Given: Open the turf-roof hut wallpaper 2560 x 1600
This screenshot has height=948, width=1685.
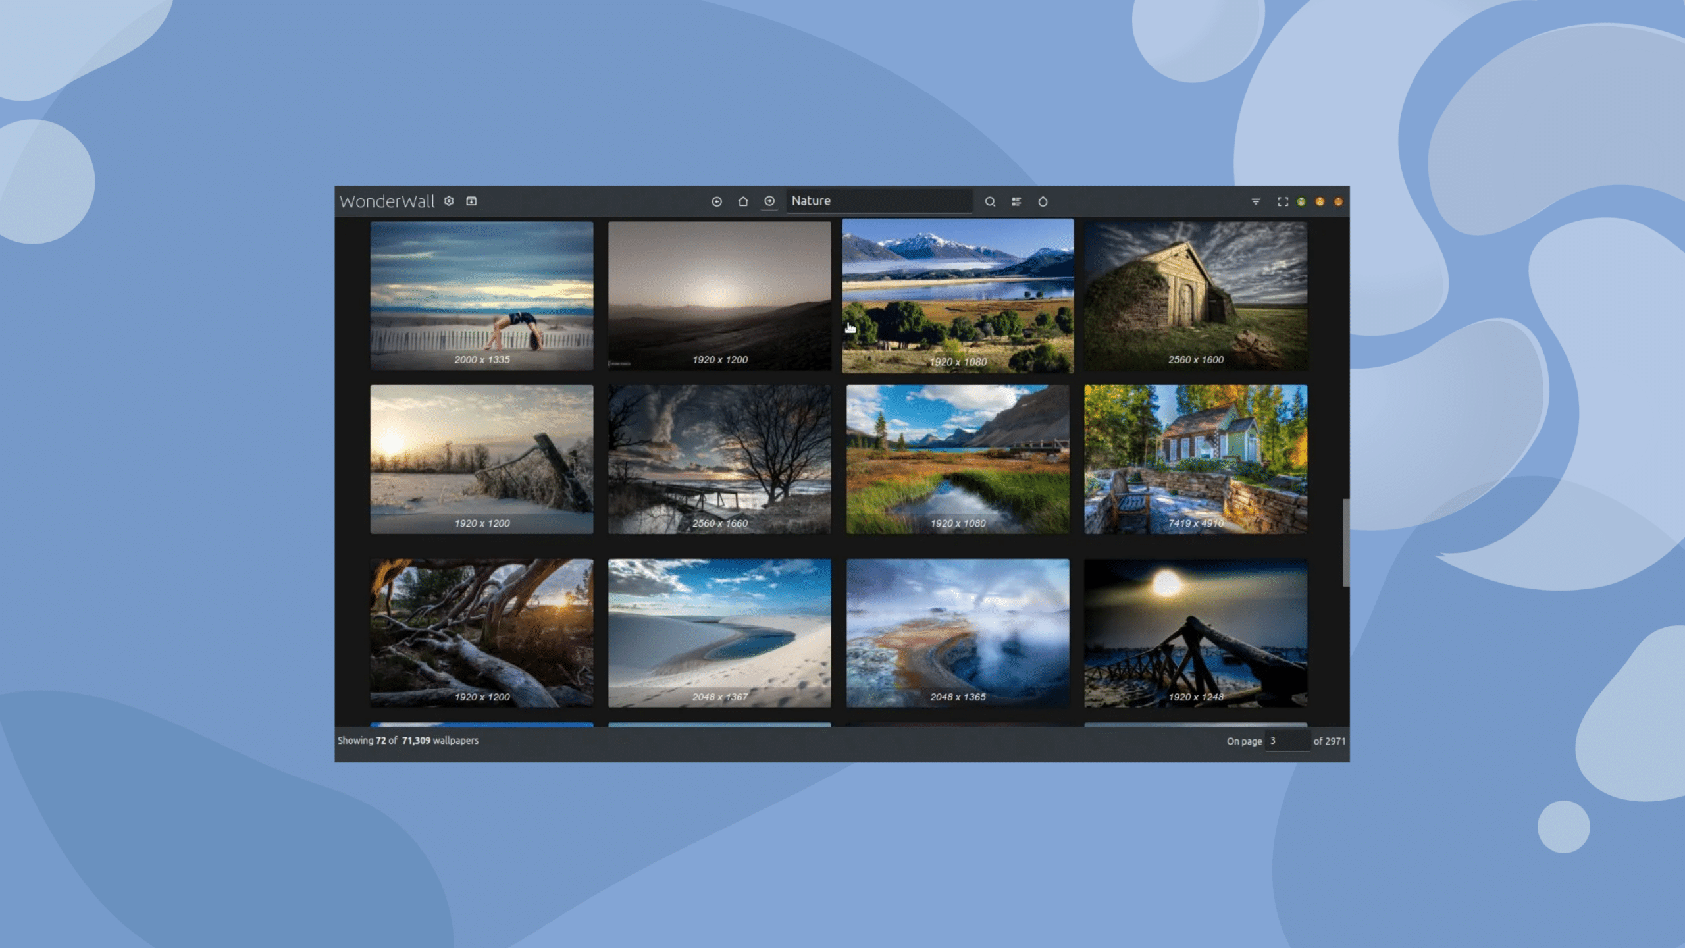Looking at the screenshot, I should coord(1196,296).
